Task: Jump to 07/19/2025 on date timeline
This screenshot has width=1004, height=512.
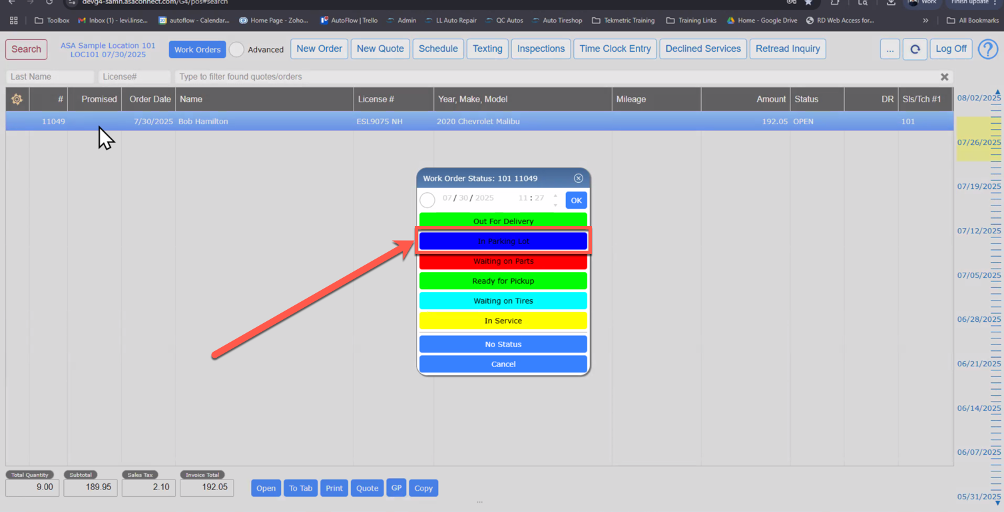Action: pyautogui.click(x=979, y=187)
